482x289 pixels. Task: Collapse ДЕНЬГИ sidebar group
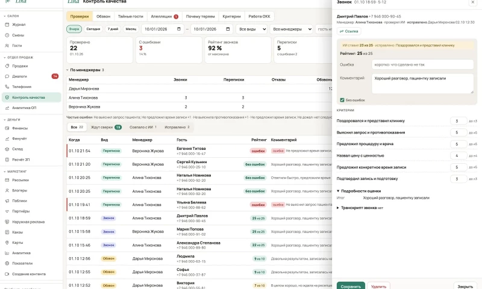(12, 120)
